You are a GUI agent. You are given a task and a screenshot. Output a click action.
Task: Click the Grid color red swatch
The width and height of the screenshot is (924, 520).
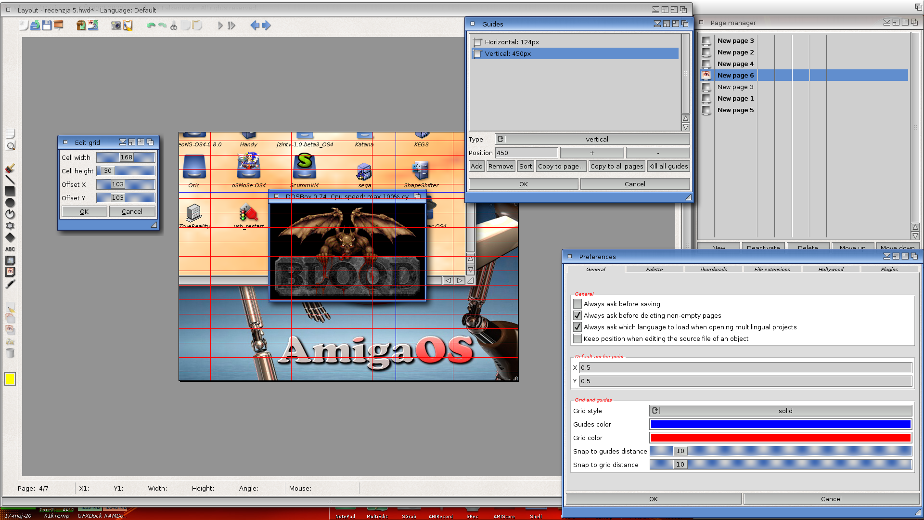[x=781, y=438]
